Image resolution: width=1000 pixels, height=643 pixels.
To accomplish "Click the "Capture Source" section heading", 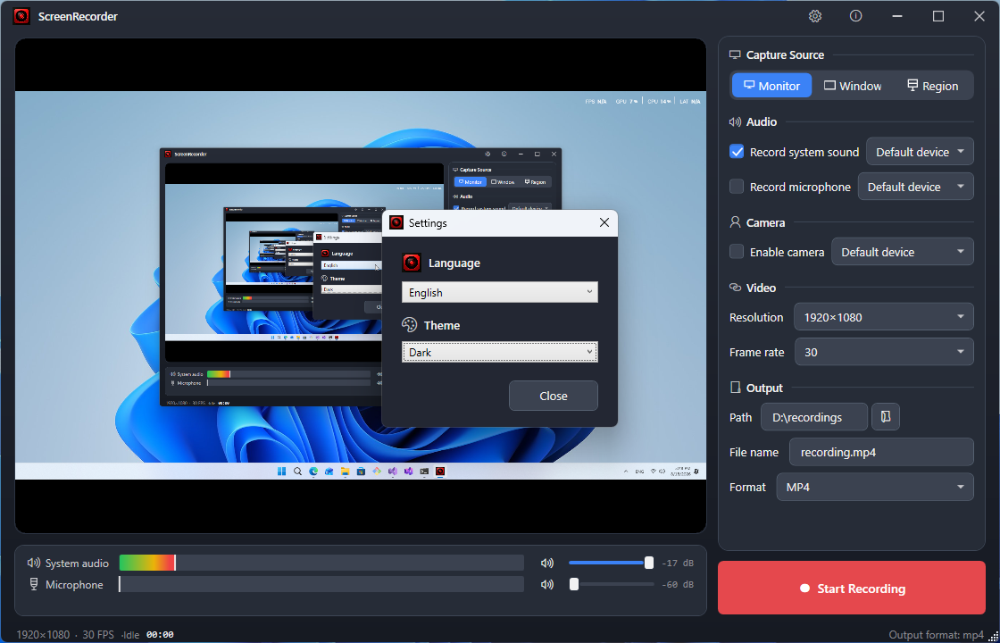I will 785,54.
